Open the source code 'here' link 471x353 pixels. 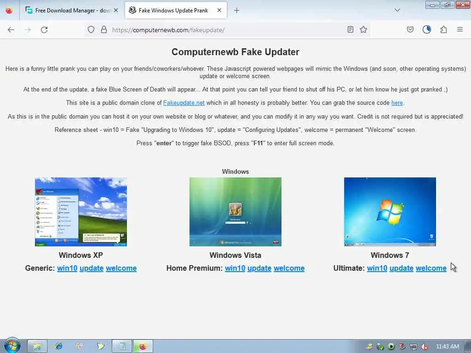397,102
